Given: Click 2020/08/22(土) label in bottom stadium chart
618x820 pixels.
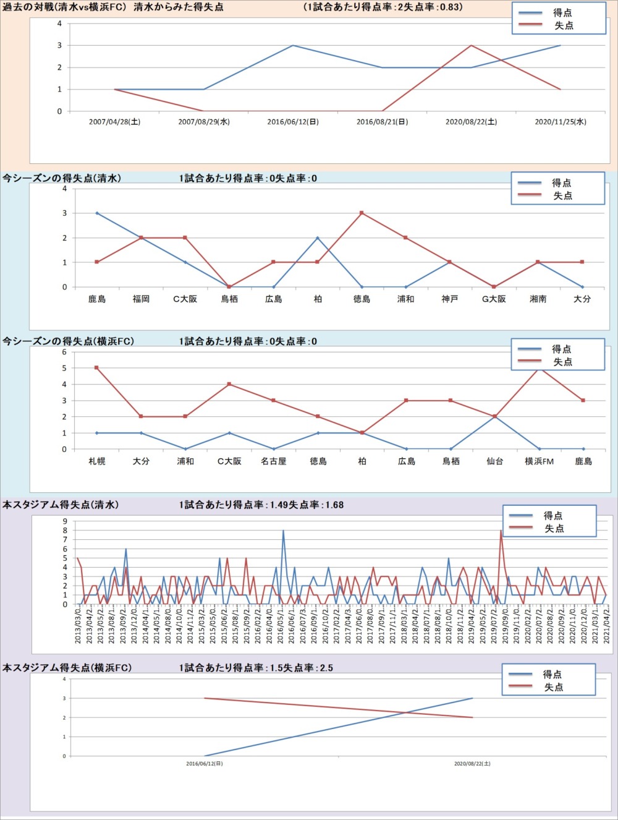Looking at the screenshot, I should click(x=472, y=764).
